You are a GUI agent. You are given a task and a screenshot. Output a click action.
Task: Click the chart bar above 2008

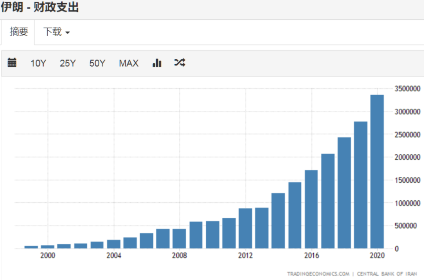click(179, 239)
